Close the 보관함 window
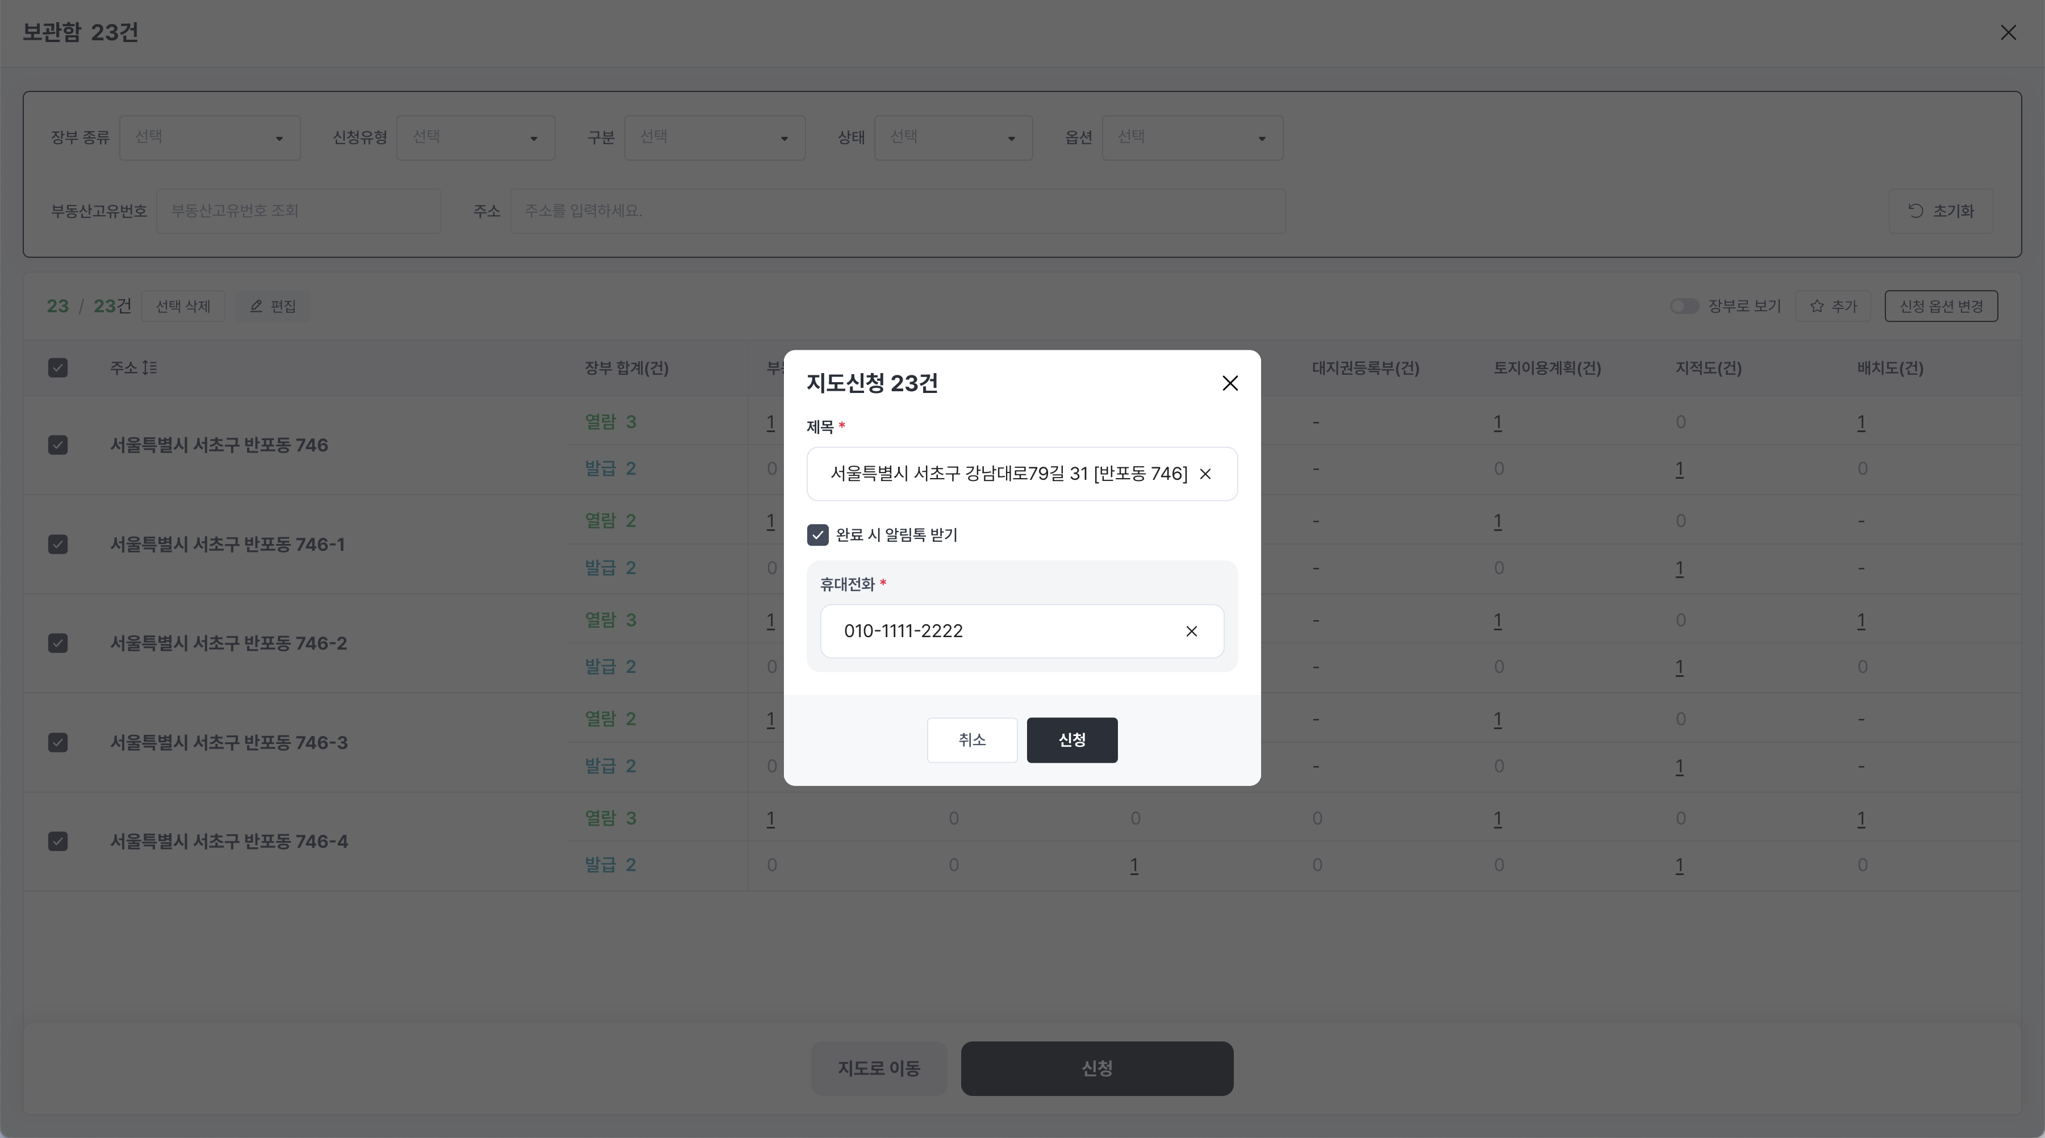The image size is (2045, 1138). (x=2008, y=32)
